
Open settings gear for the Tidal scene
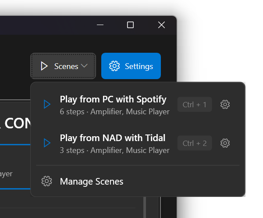click(225, 143)
